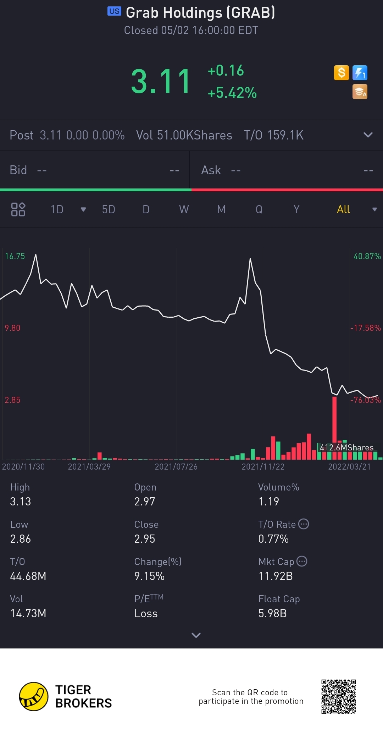Tap the 2.85 price axis label
Image resolution: width=383 pixels, height=745 pixels.
[12, 400]
